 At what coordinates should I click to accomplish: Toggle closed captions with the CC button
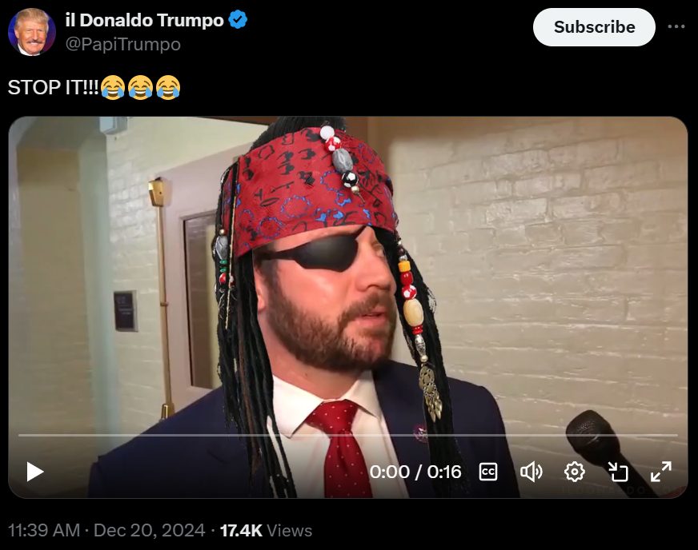[488, 472]
